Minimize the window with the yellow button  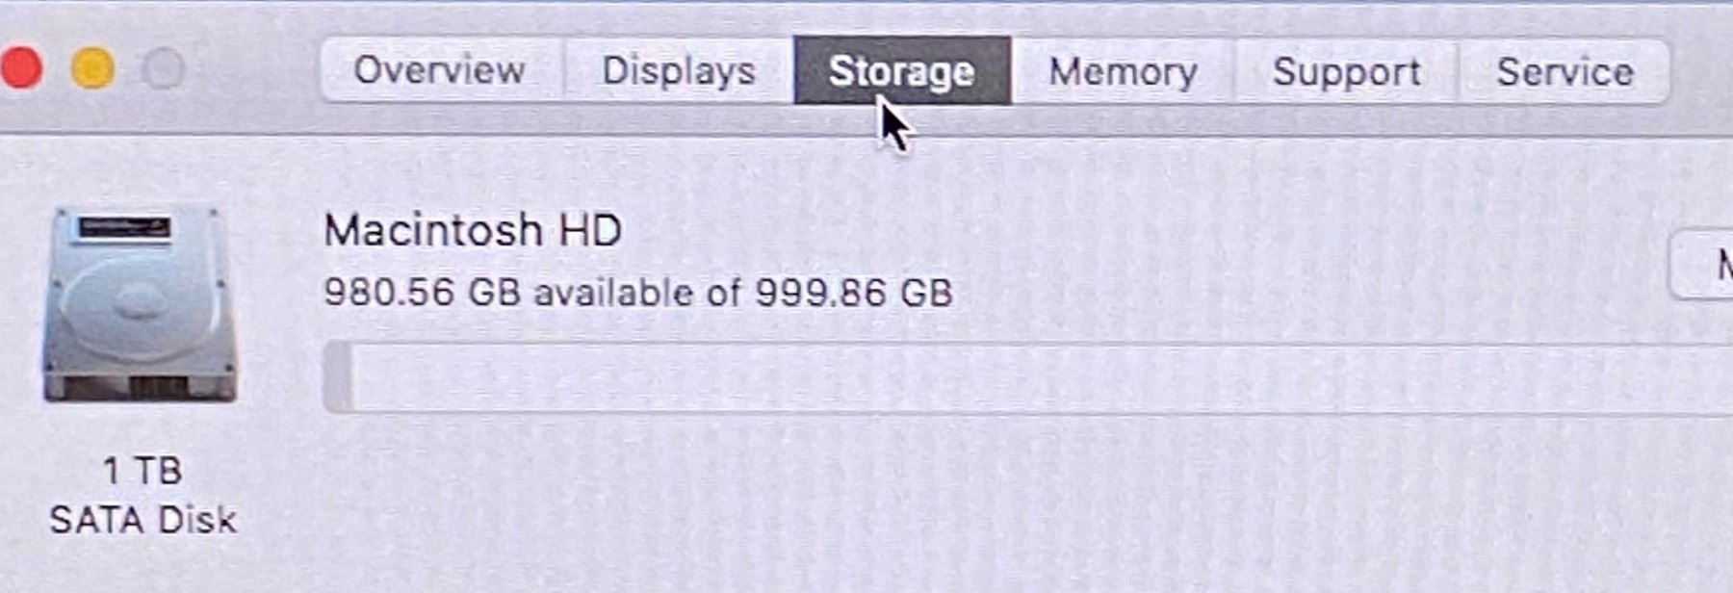pyautogui.click(x=93, y=69)
